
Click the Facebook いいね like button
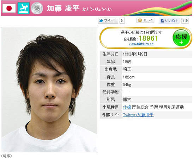click(169, 21)
